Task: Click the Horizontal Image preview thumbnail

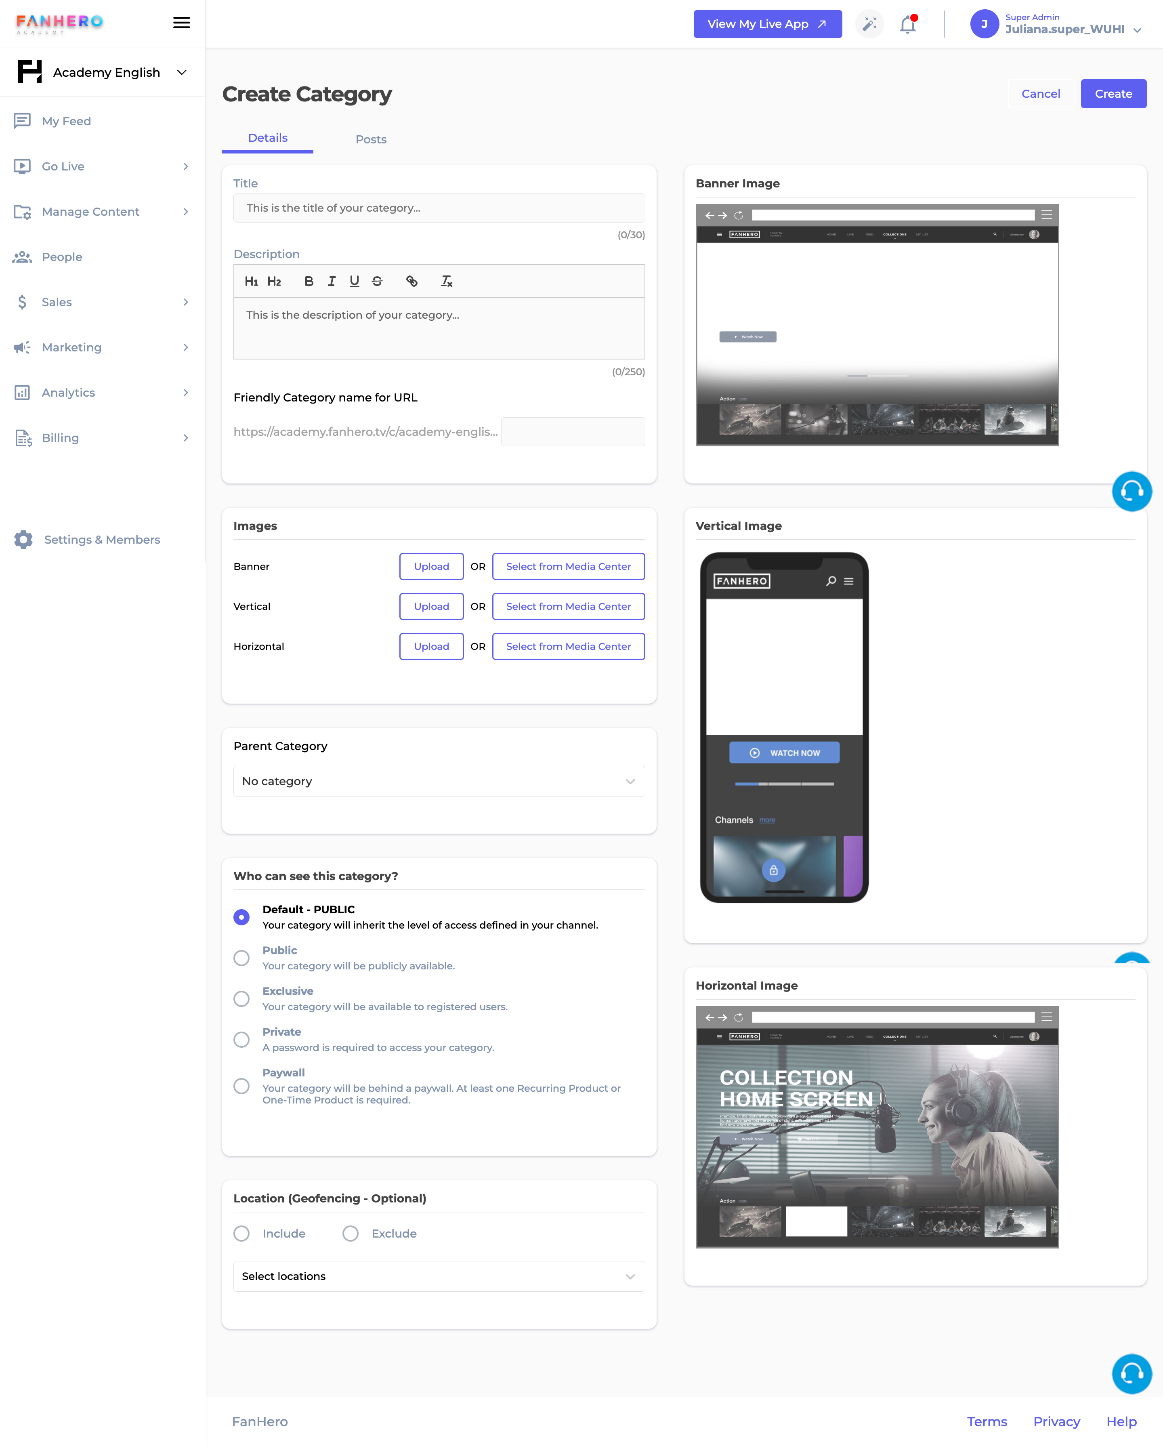Action: click(x=877, y=1127)
